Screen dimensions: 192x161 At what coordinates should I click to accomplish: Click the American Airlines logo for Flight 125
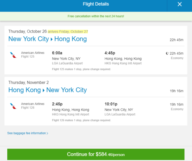point(13,55)
